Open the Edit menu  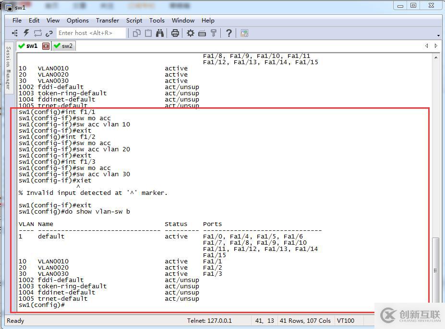pos(34,21)
